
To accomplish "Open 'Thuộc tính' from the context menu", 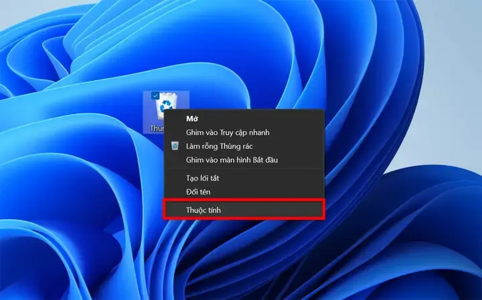I will tap(204, 210).
